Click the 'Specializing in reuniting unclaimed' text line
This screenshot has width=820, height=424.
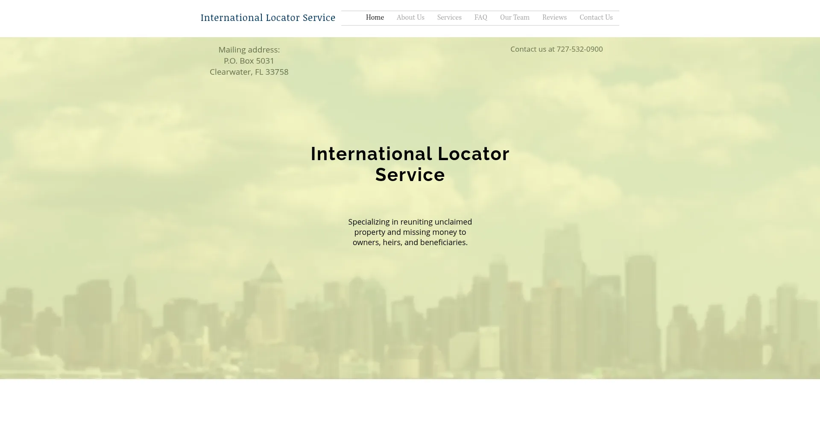tap(410, 222)
